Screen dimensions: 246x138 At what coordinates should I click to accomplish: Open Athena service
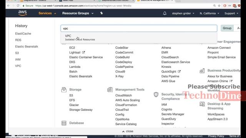pyautogui.click(x=166, y=48)
